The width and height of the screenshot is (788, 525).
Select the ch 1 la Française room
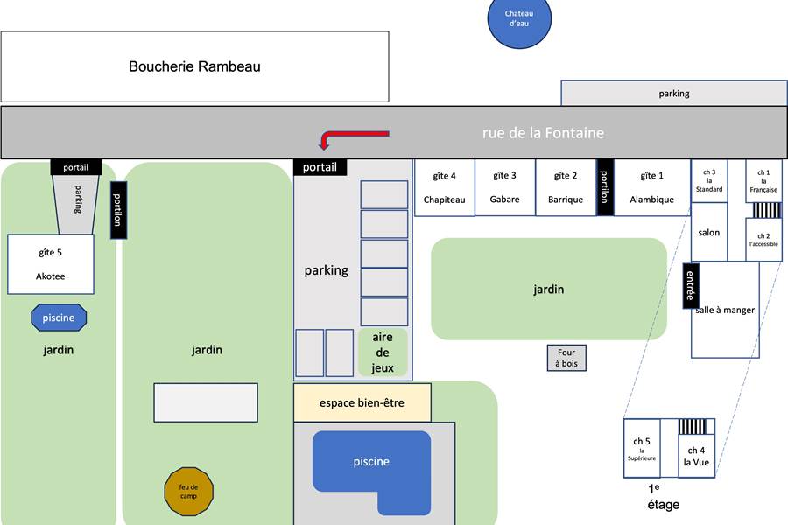[x=763, y=181]
